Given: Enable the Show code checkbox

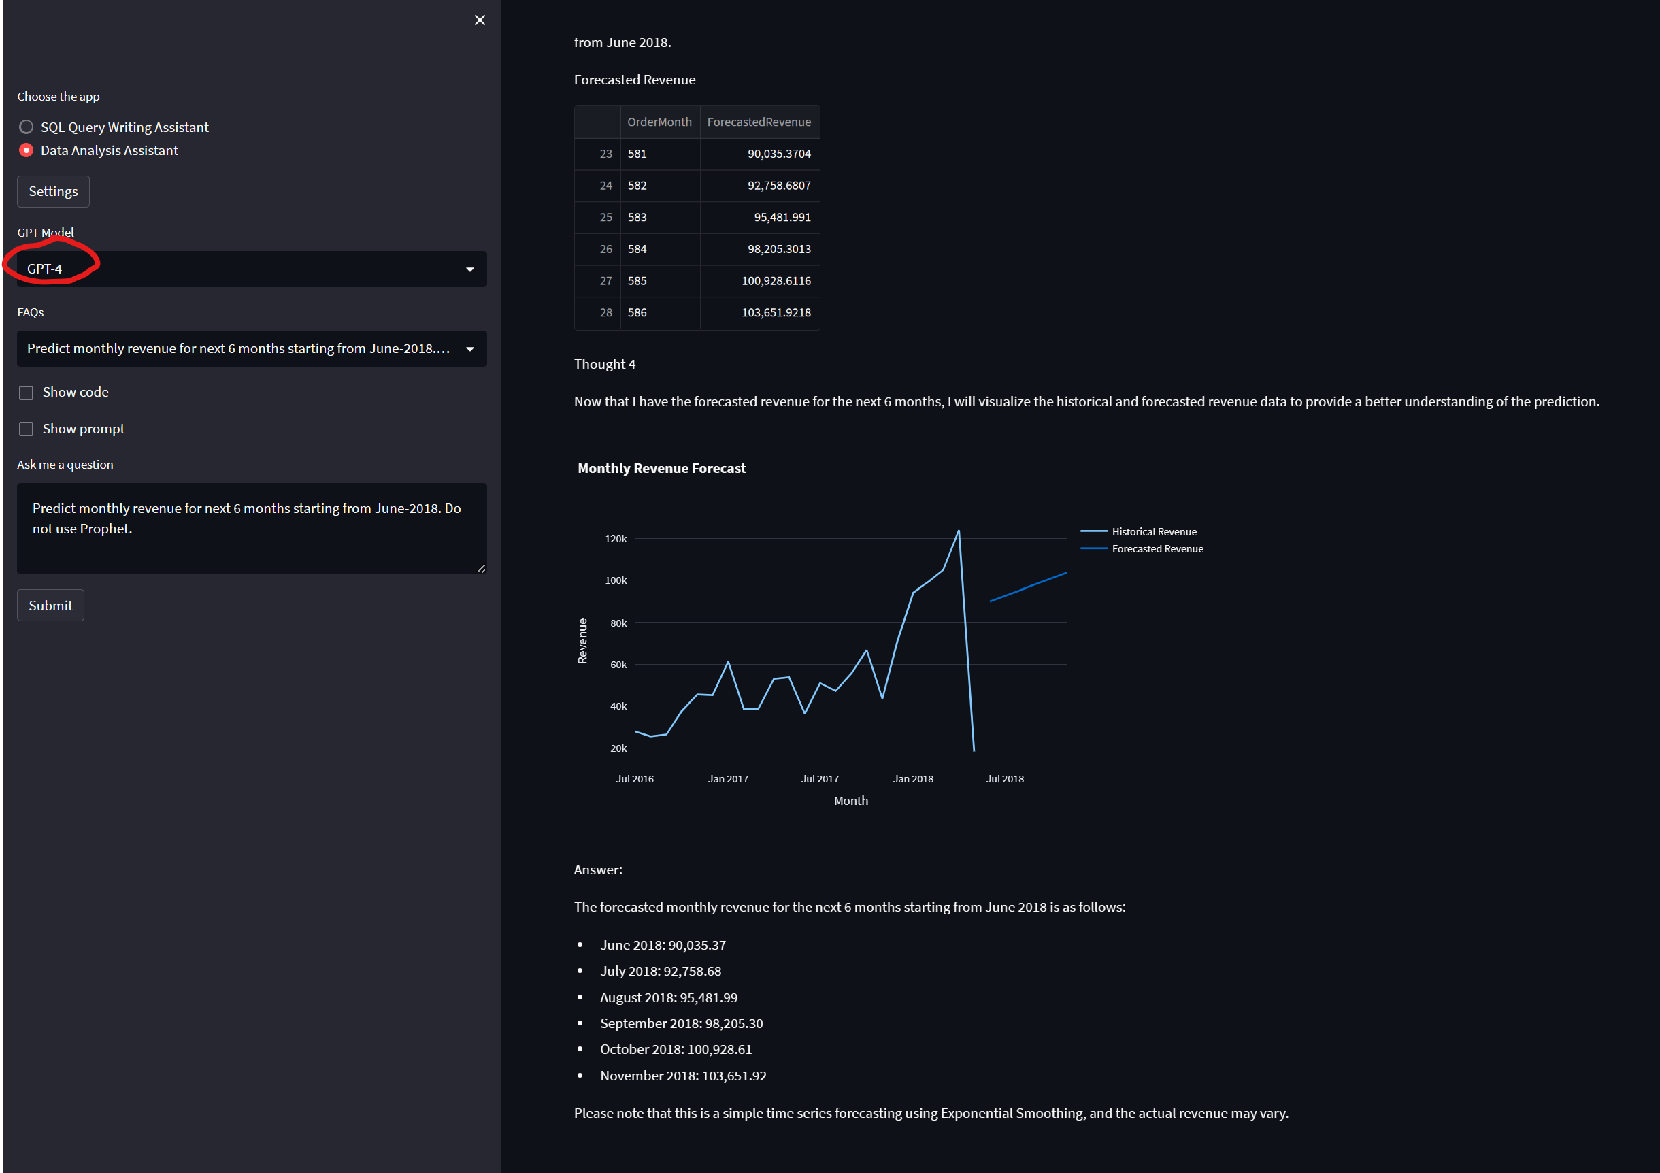Looking at the screenshot, I should tap(27, 393).
